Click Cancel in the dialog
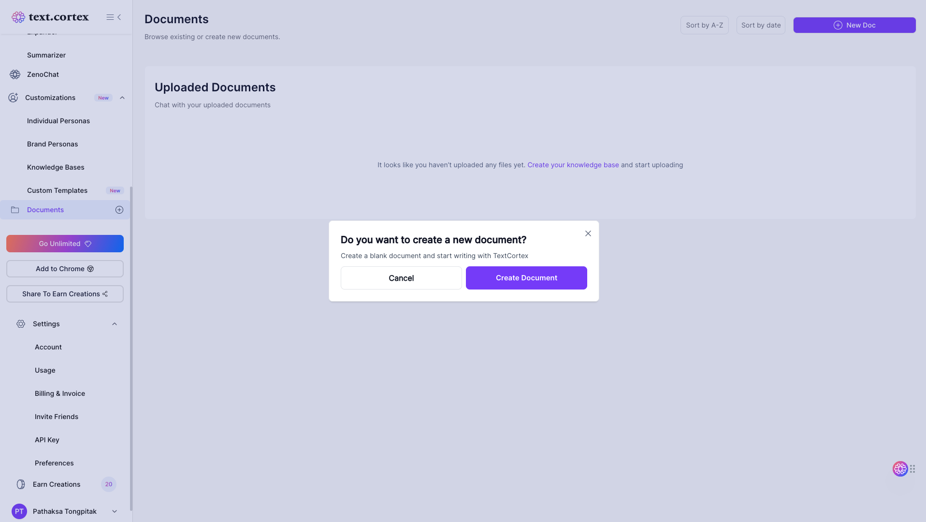Image resolution: width=926 pixels, height=522 pixels. click(x=401, y=278)
